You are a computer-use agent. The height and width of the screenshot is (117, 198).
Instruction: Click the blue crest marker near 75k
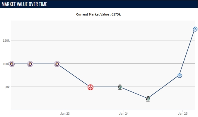pos(180,76)
